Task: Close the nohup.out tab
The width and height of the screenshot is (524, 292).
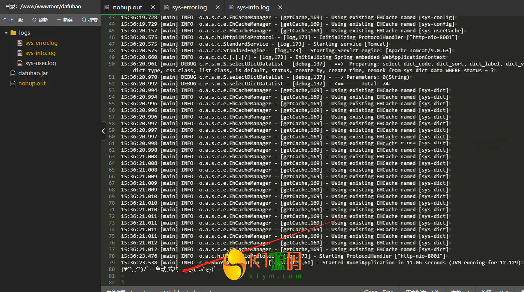Action: 153,7
